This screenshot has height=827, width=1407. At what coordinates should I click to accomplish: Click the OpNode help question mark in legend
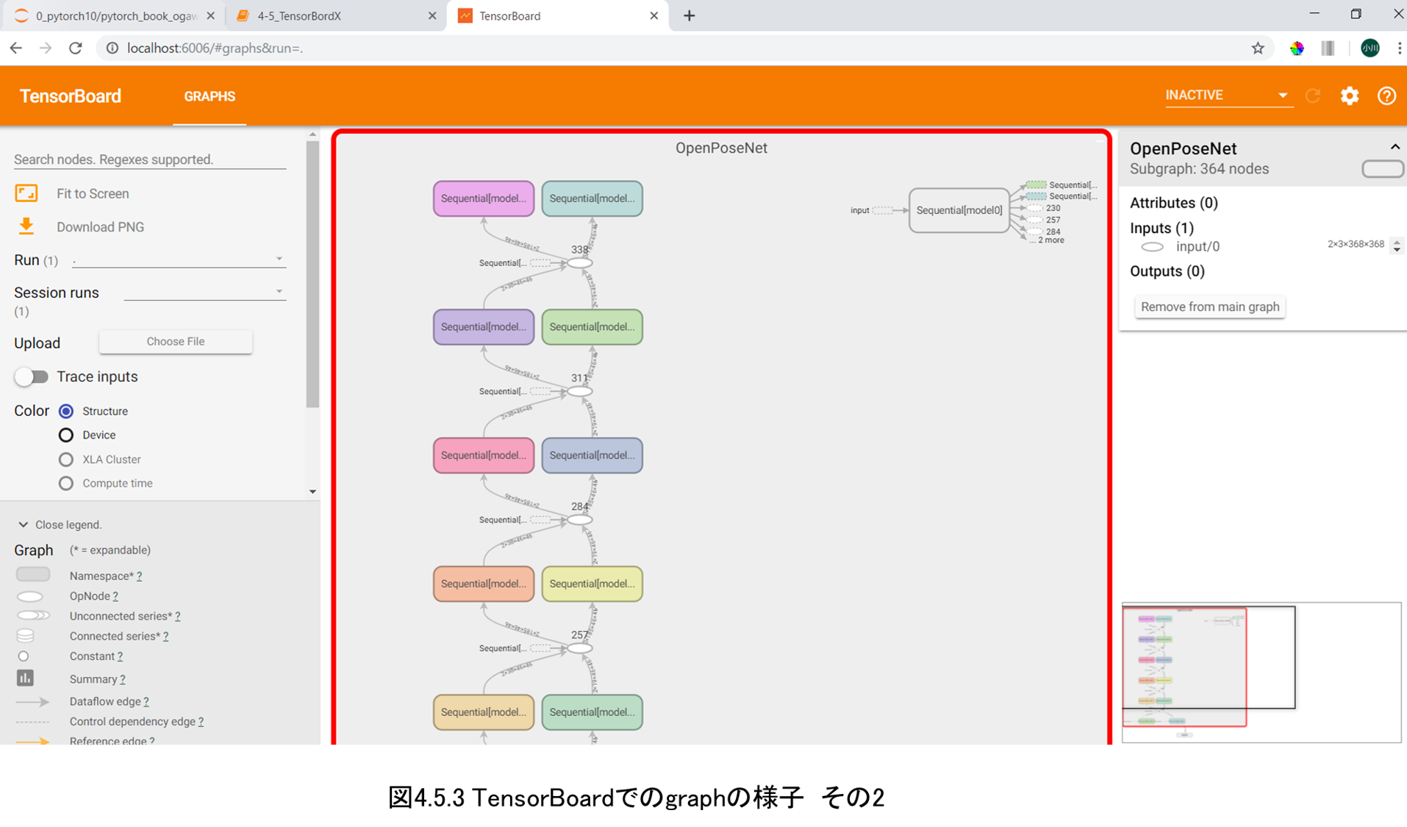116,596
